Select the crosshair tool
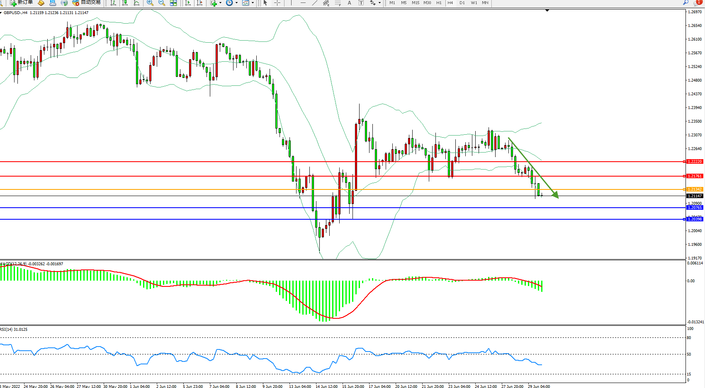The width and height of the screenshot is (705, 388). click(277, 3)
